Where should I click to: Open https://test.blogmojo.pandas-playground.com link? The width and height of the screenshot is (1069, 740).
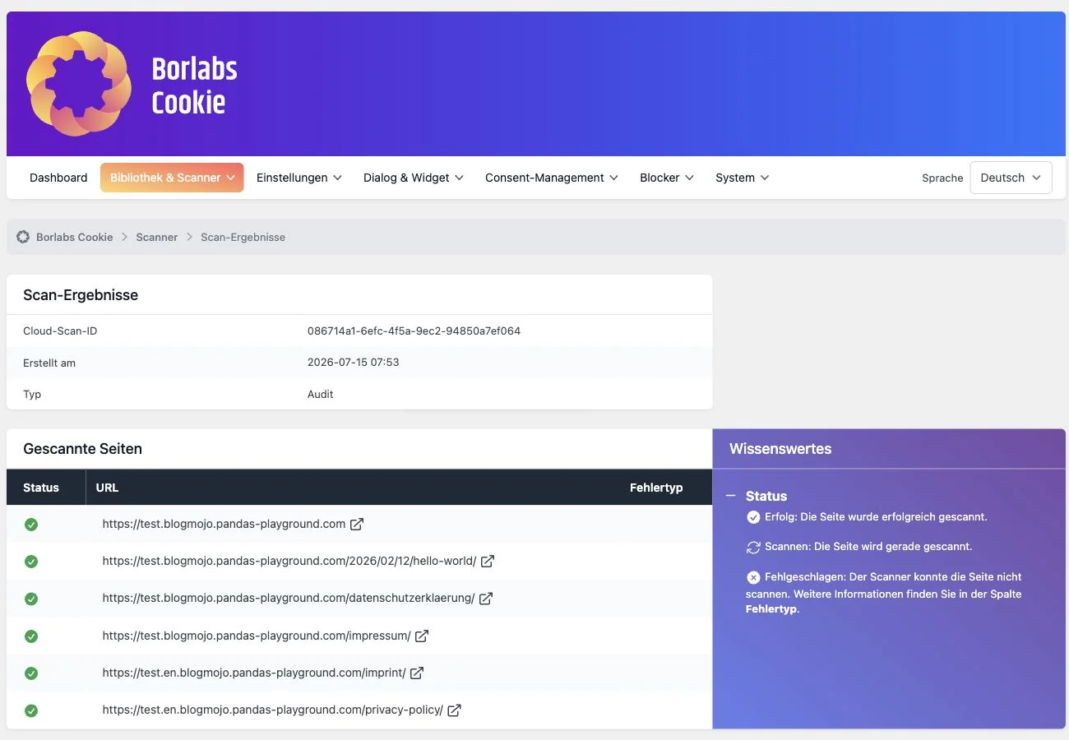[224, 524]
